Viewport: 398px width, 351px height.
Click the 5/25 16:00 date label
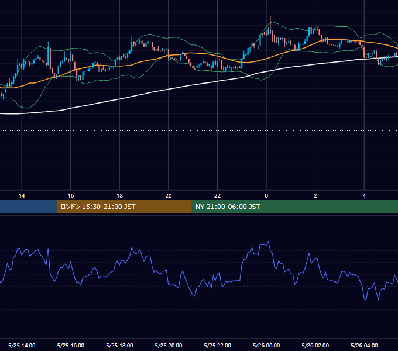[71, 345]
